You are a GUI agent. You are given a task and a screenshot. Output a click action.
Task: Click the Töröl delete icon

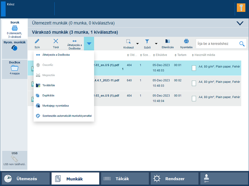pyautogui.click(x=56, y=41)
